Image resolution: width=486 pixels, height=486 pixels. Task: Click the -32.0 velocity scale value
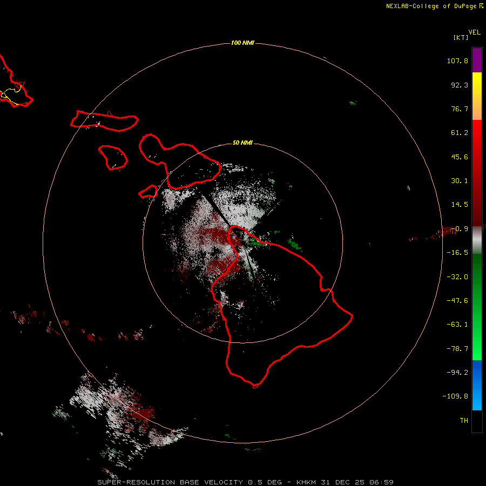(457, 277)
